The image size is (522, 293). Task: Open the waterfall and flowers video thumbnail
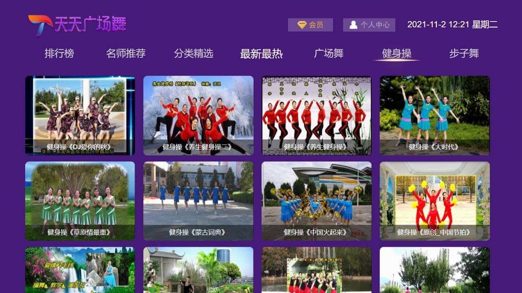pyautogui.click(x=80, y=270)
